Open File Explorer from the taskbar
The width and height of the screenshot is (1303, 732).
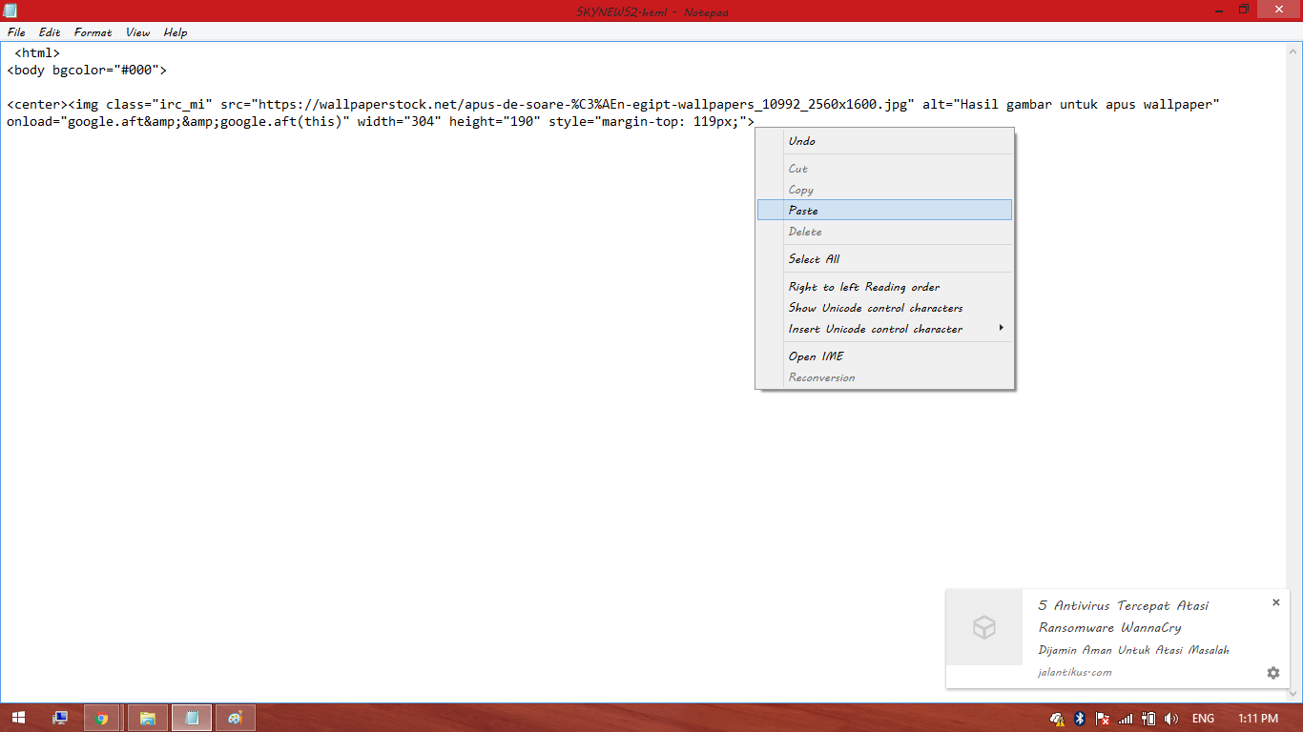point(147,718)
